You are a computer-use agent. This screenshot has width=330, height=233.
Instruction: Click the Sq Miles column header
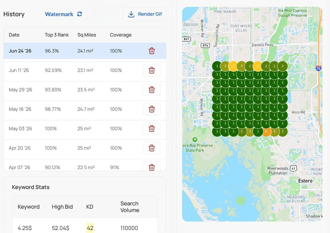(x=87, y=35)
